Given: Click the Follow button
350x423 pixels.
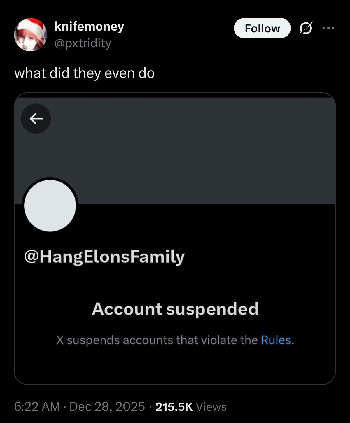Looking at the screenshot, I should tap(262, 28).
